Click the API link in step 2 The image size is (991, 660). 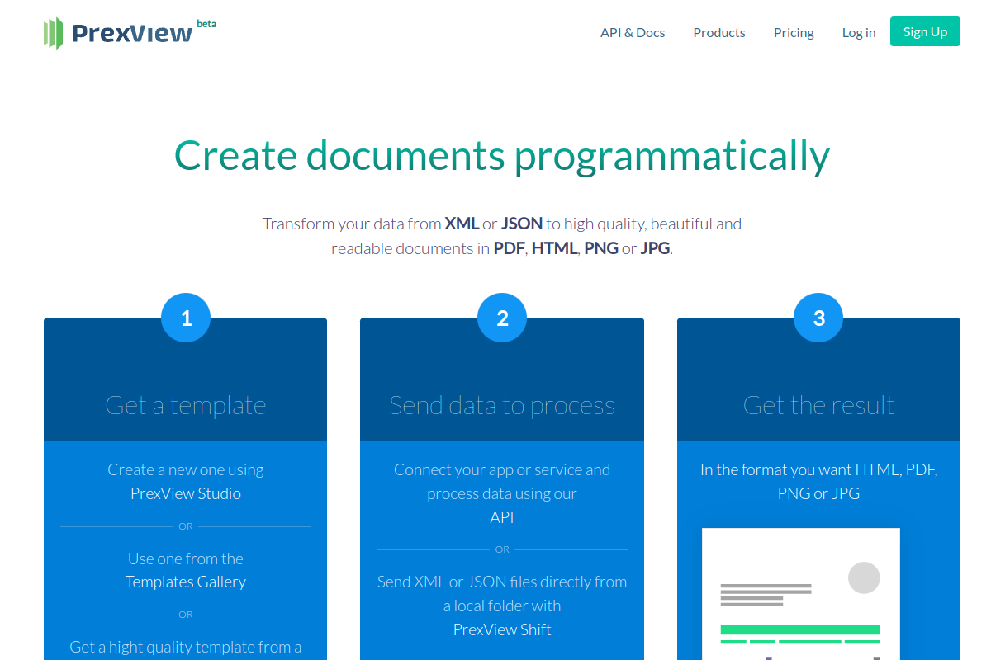point(502,517)
